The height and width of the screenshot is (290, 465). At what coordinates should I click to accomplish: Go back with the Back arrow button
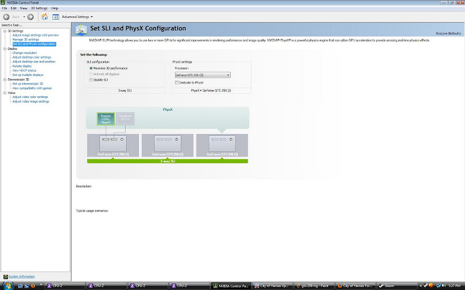pyautogui.click(x=6, y=17)
